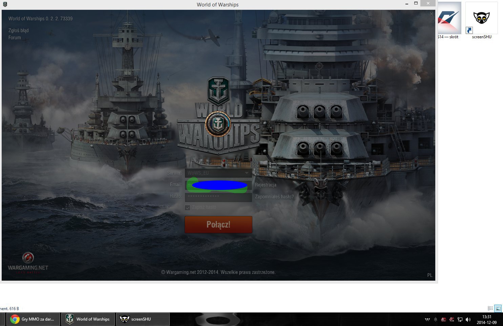Maximize the World of Warships window
The height and width of the screenshot is (326, 503).
(x=416, y=3)
